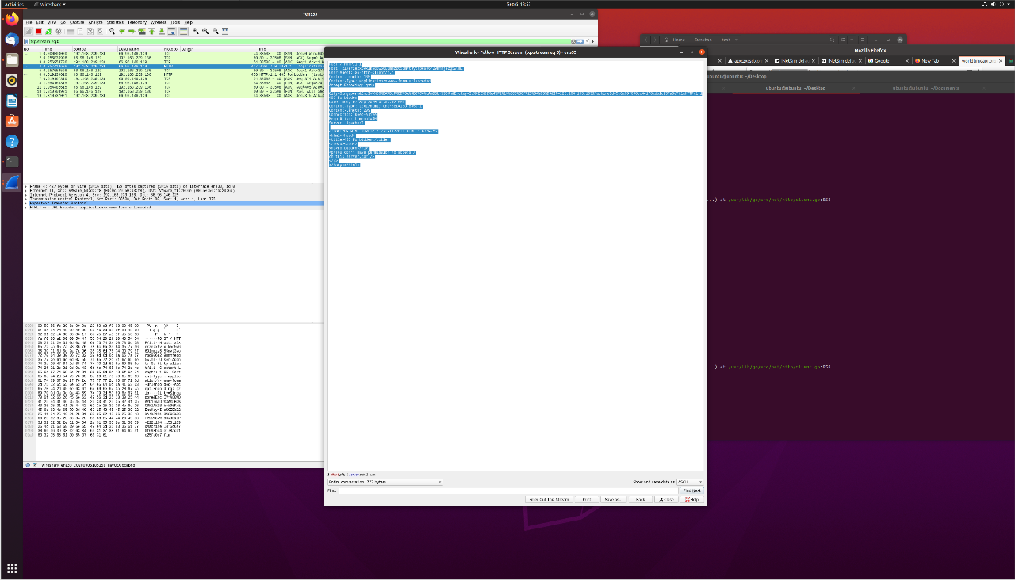Image resolution: width=1015 pixels, height=580 pixels.
Task: Click the resize columns icon
Action: point(225,31)
